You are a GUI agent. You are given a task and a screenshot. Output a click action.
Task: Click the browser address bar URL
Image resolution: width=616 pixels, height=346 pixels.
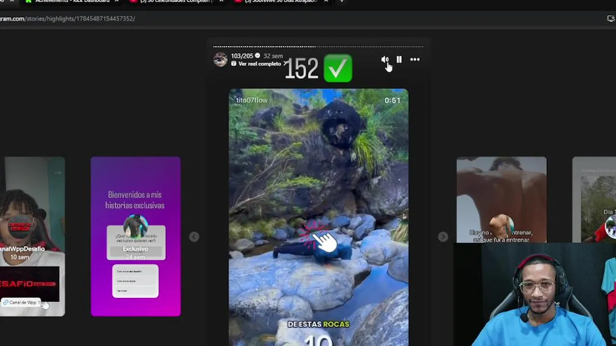[x=67, y=18]
